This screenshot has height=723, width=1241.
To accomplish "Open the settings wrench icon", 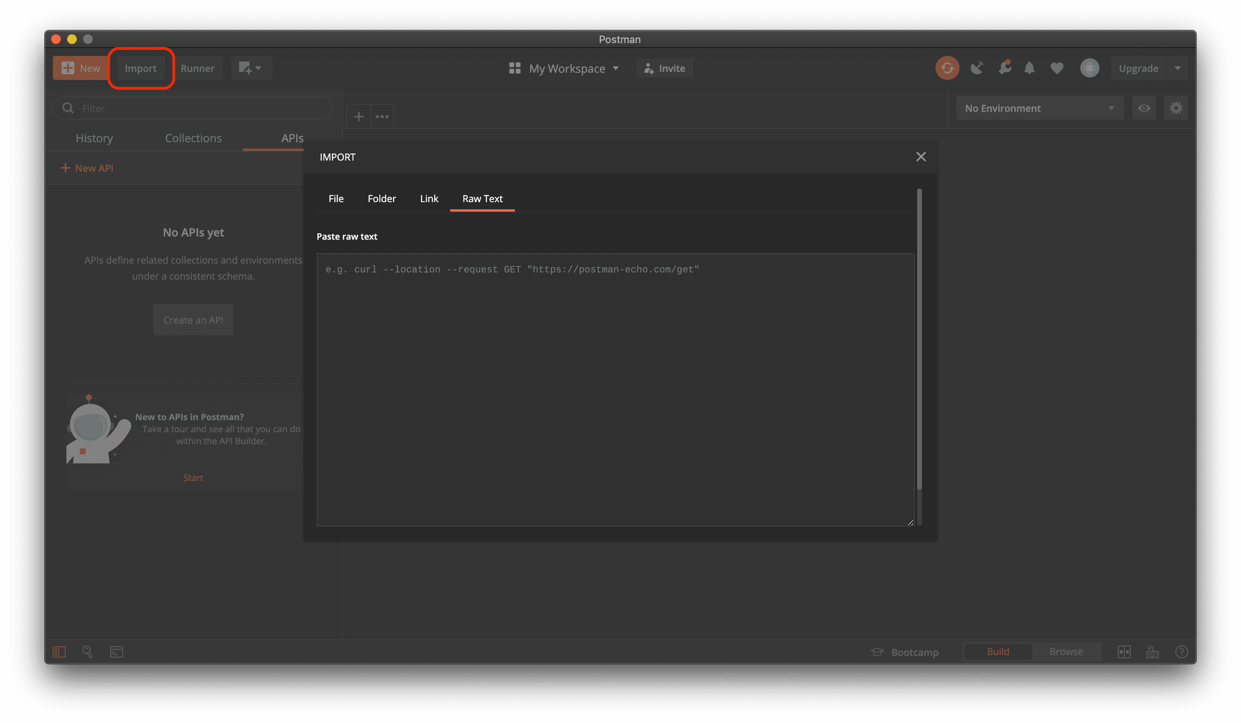I will pos(1004,67).
